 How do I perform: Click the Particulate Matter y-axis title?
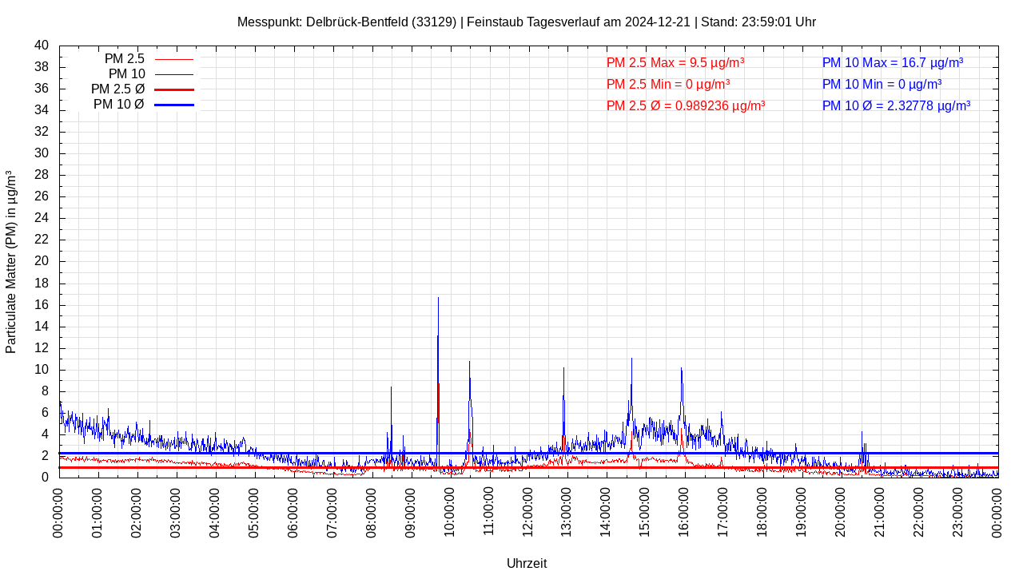coord(11,261)
